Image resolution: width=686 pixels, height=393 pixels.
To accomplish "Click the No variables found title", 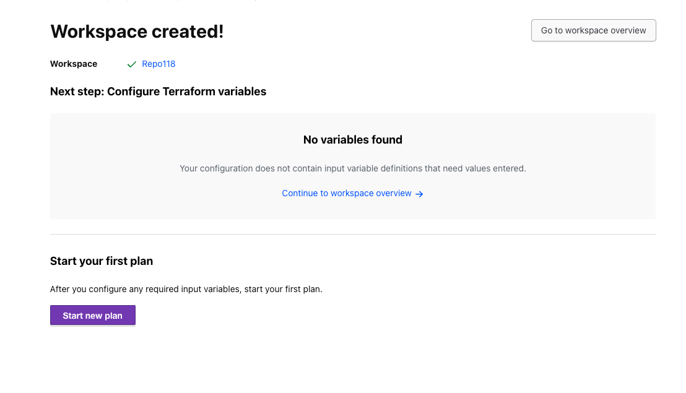I will (352, 140).
